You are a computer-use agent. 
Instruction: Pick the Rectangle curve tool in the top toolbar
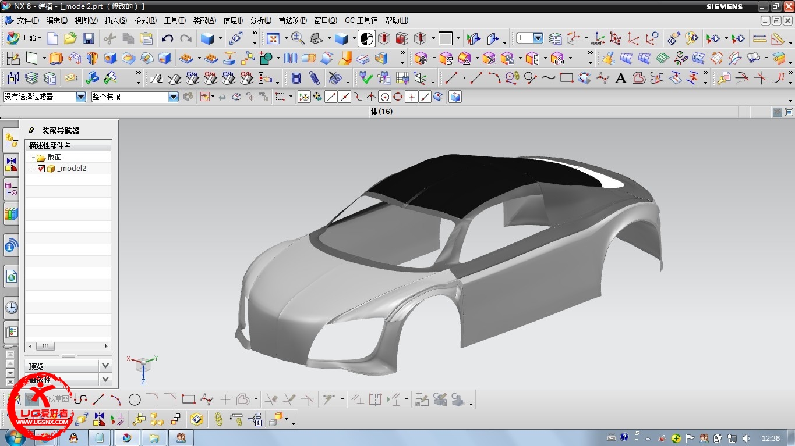coord(567,78)
